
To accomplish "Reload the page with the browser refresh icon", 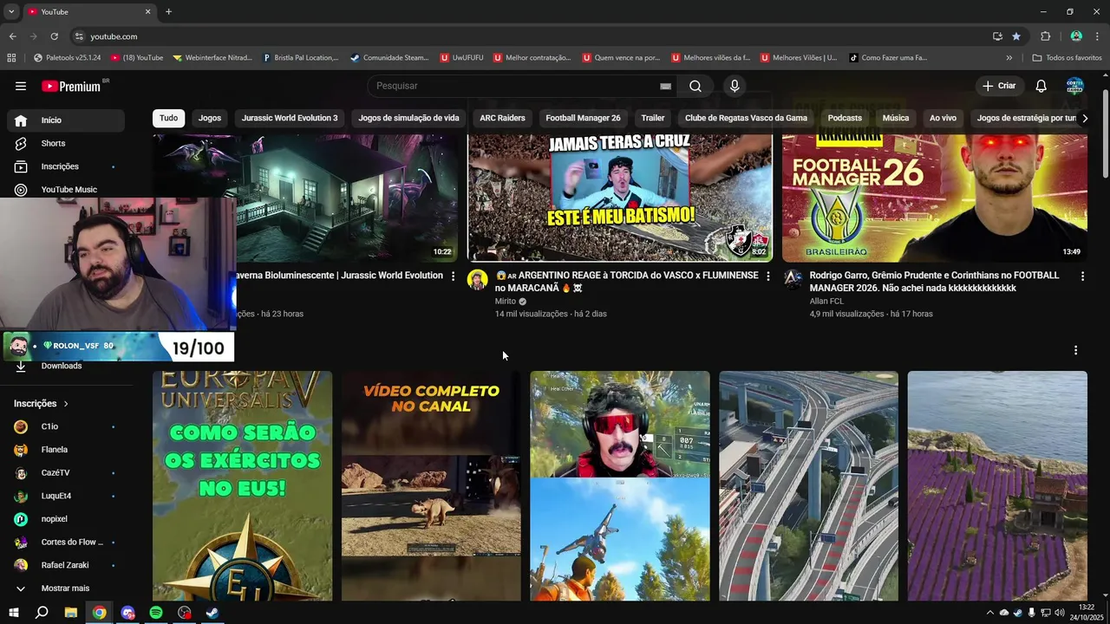I will [x=54, y=36].
